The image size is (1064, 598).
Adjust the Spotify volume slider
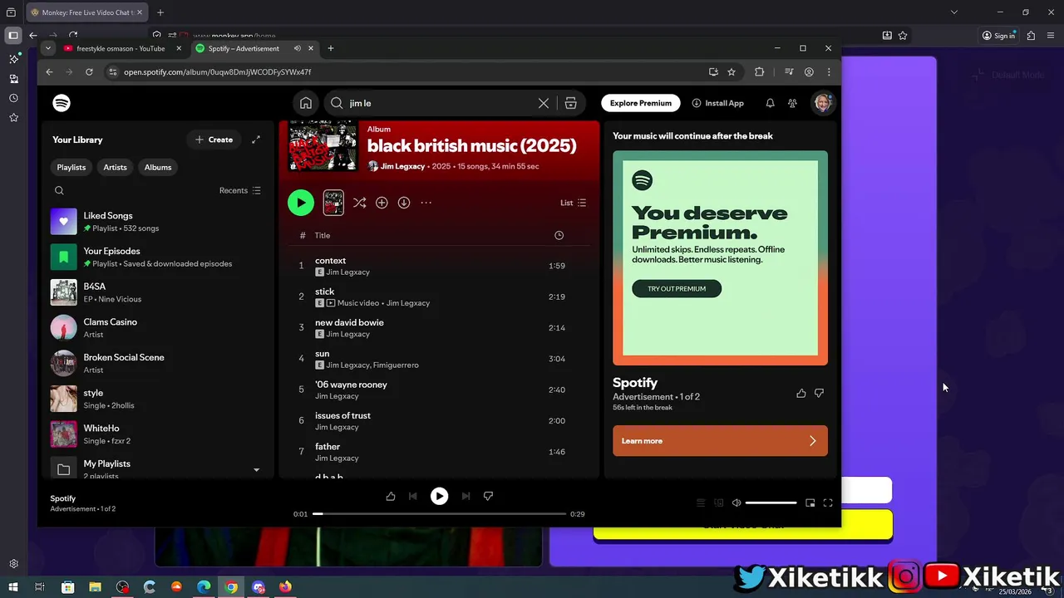coord(771,502)
